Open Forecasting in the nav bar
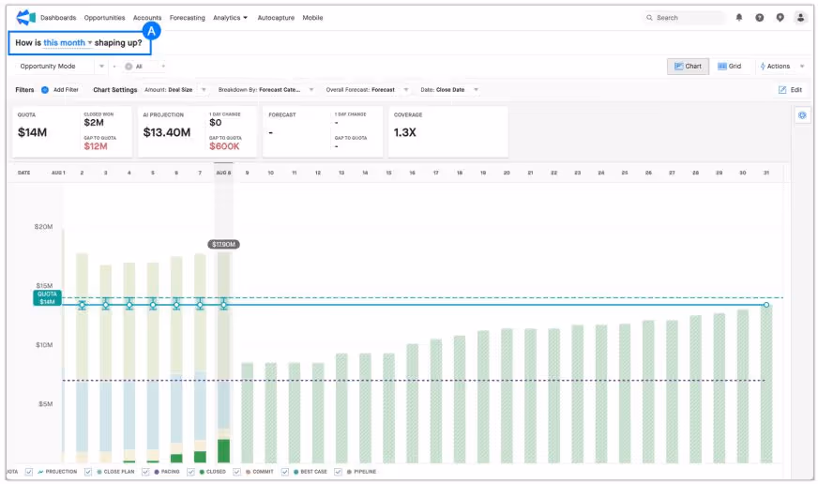This screenshot has width=818, height=484. click(188, 18)
